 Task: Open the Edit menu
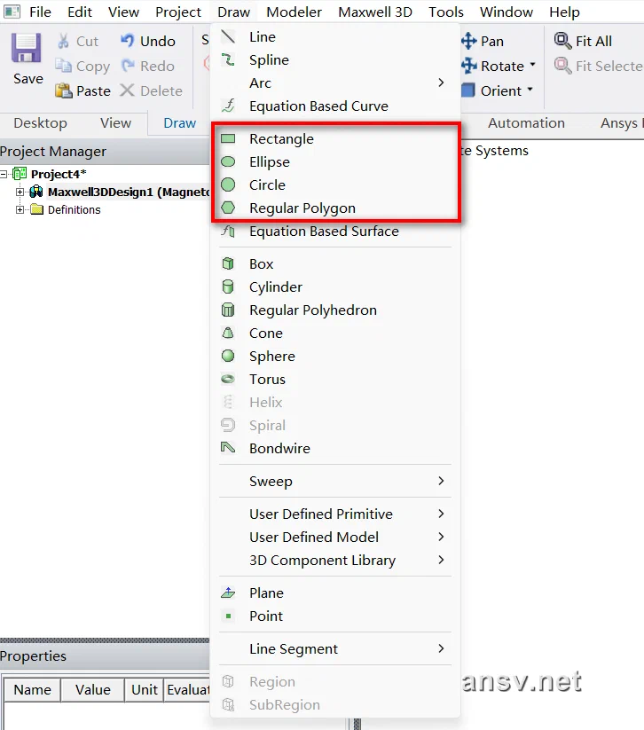[80, 12]
